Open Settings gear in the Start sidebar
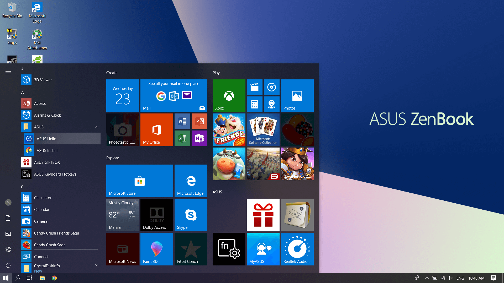Image resolution: width=504 pixels, height=283 pixels. pyautogui.click(x=8, y=249)
